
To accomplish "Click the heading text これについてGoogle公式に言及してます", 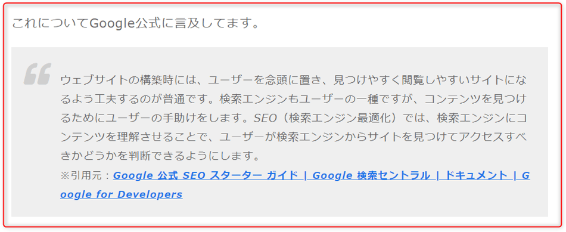I will [x=136, y=24].
